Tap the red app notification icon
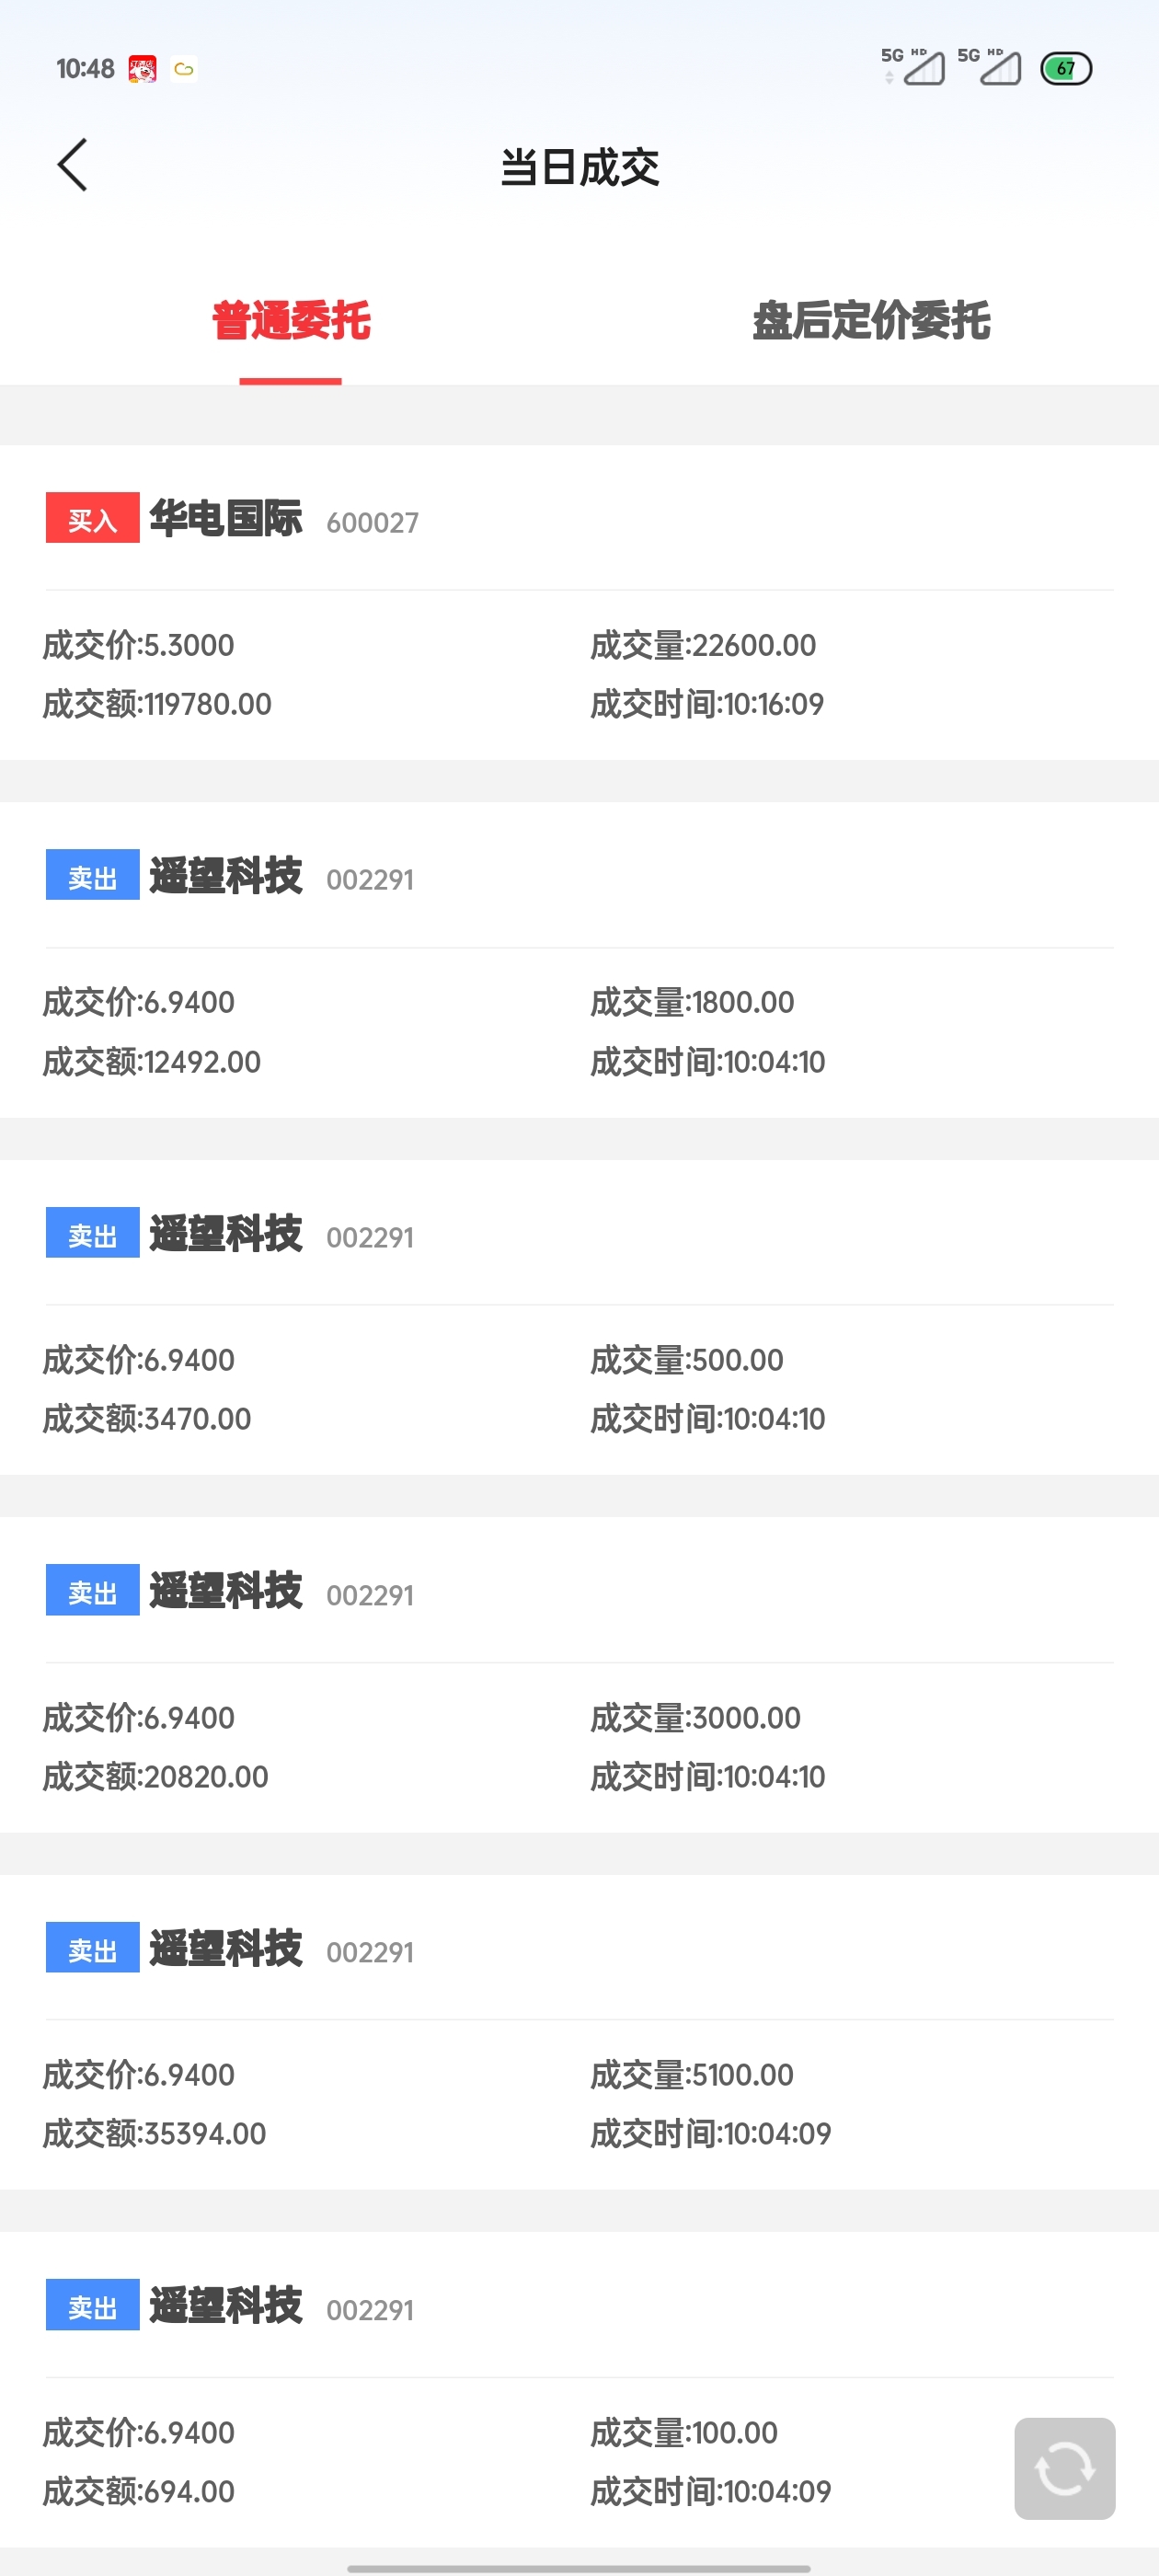Viewport: 1159px width, 2576px height. pyautogui.click(x=142, y=69)
